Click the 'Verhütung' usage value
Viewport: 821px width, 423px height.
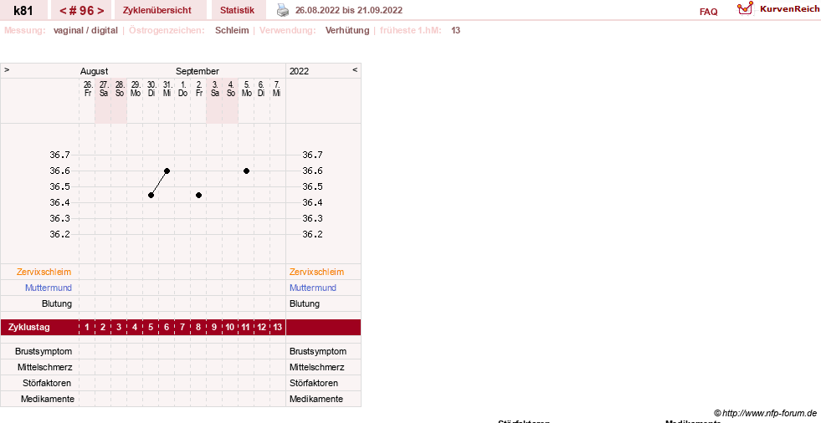347,30
